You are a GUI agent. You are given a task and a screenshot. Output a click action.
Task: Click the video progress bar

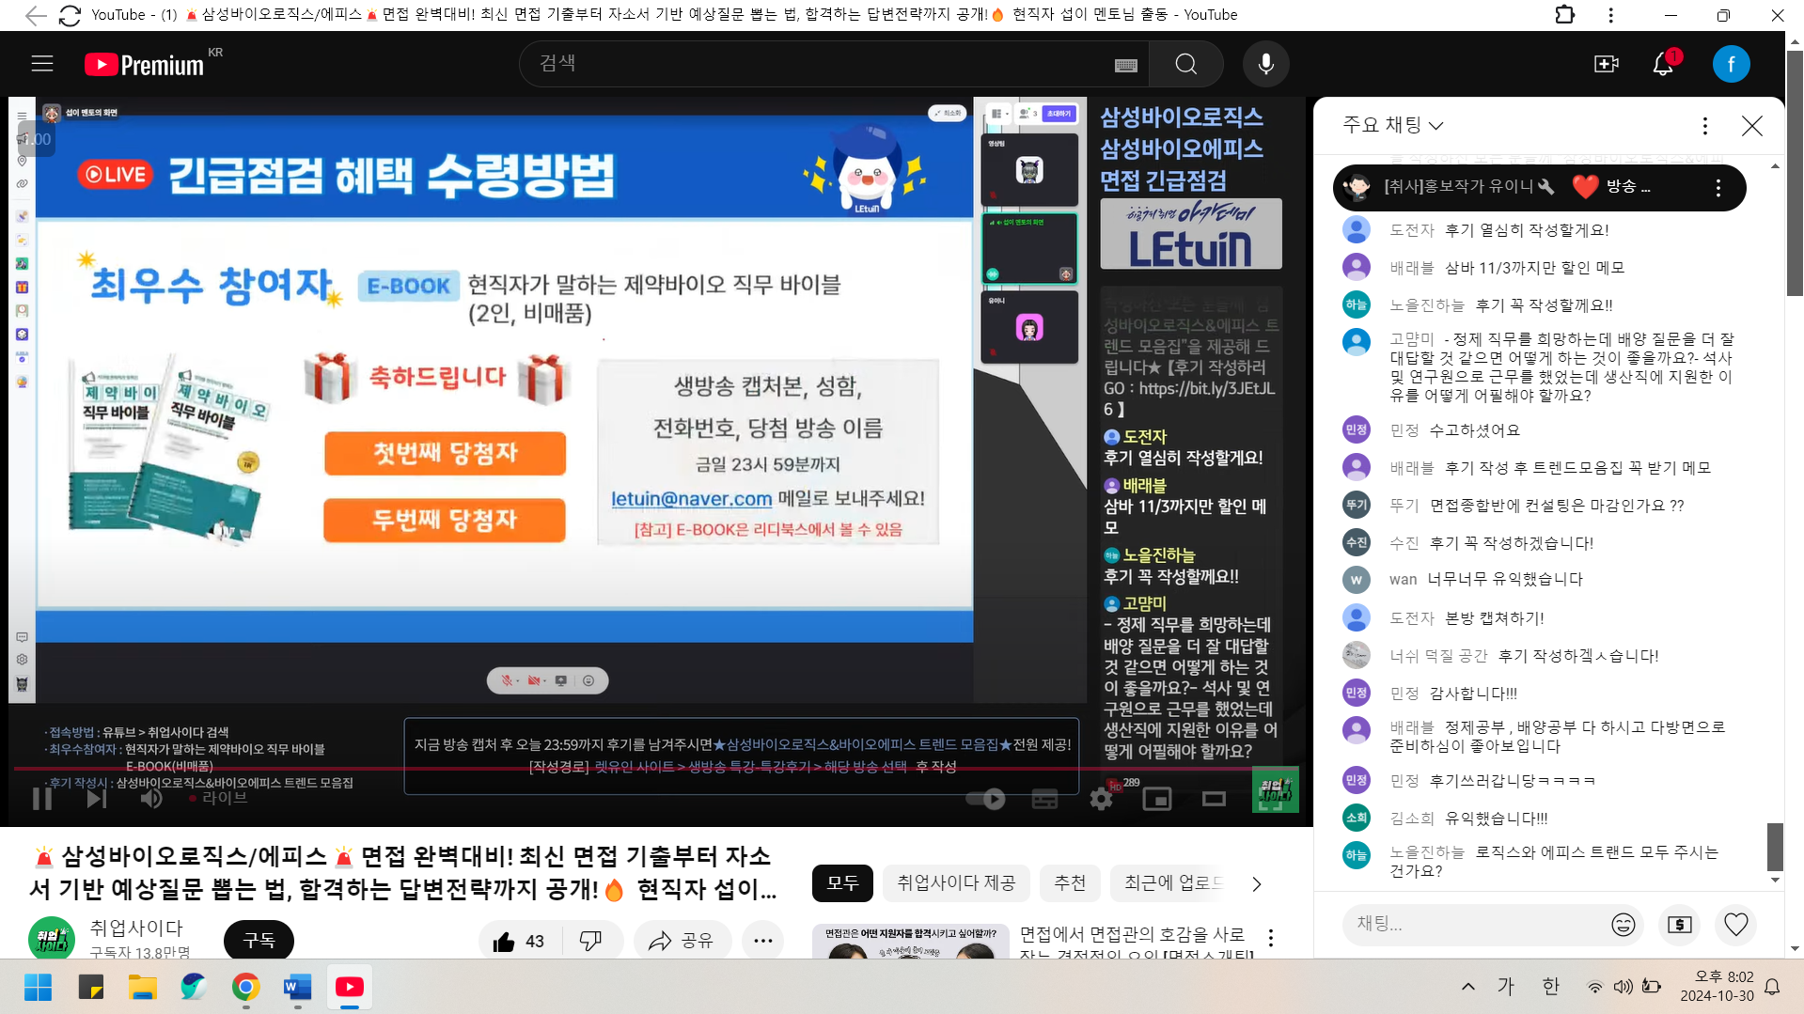click(564, 769)
